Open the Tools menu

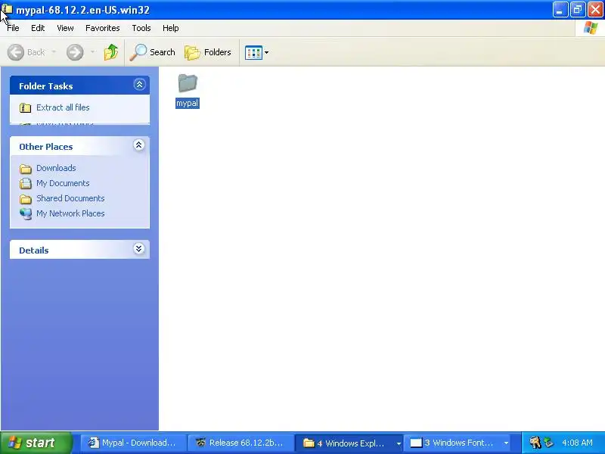click(141, 28)
